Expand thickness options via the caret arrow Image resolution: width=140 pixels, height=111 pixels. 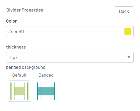(x=129, y=57)
